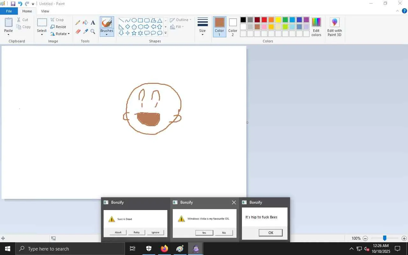
Task: Pick the red color swatch
Action: pos(264,20)
